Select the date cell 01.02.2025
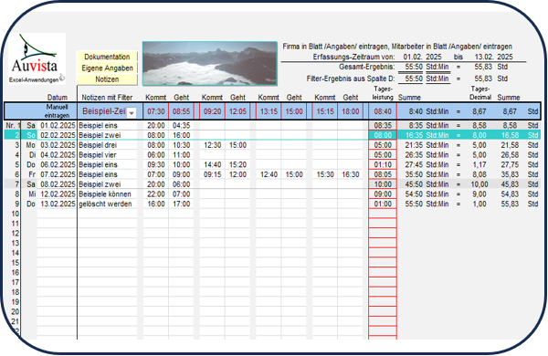This screenshot has width=548, height=356. tap(58, 125)
